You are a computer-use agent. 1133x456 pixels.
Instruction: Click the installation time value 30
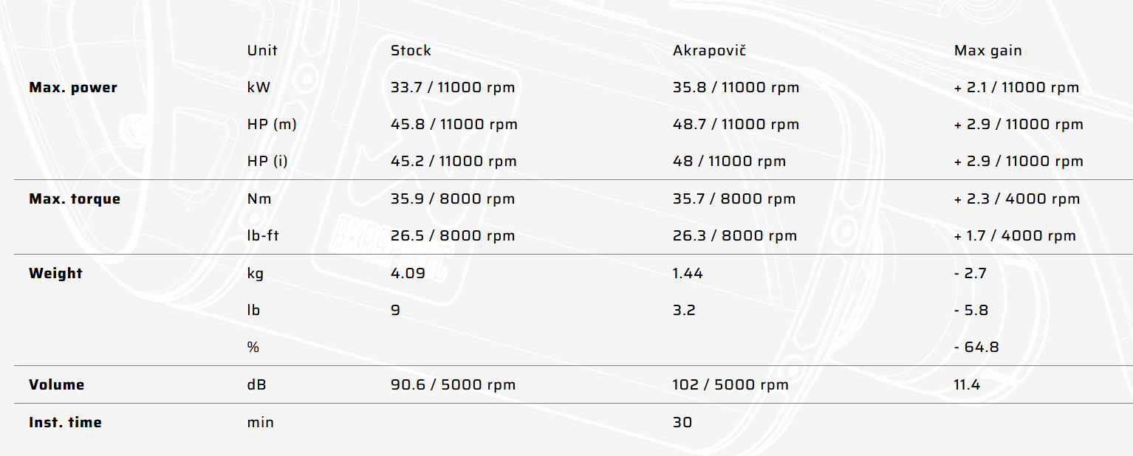(682, 423)
